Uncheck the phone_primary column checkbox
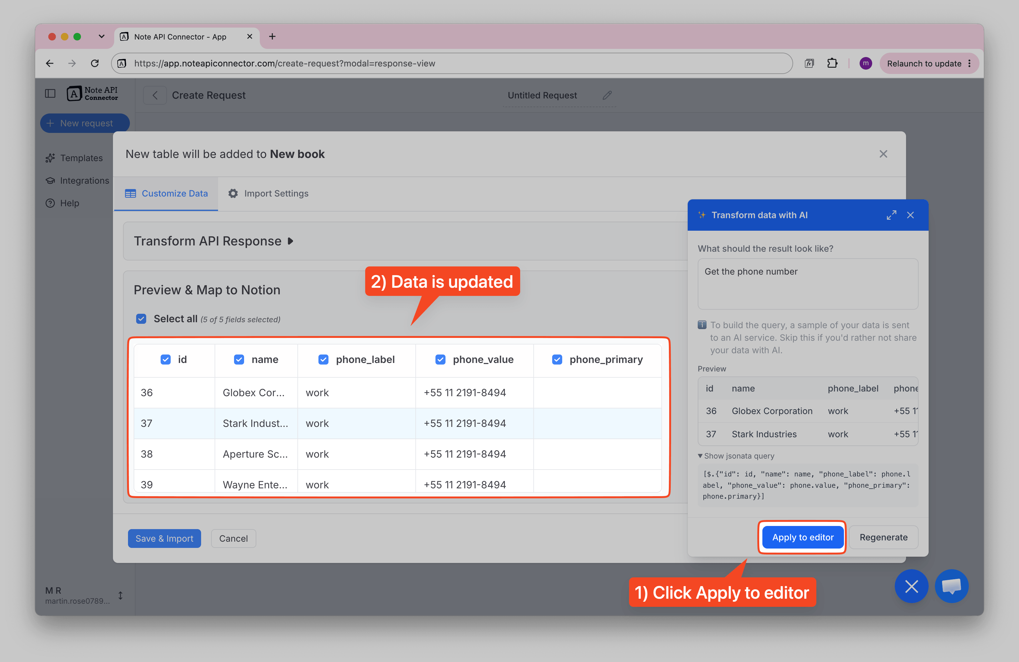 [x=557, y=360]
